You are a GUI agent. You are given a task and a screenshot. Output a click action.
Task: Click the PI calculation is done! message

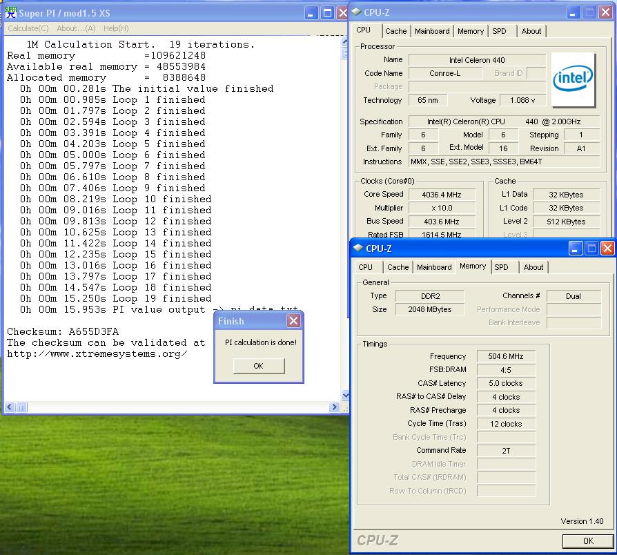point(261,342)
